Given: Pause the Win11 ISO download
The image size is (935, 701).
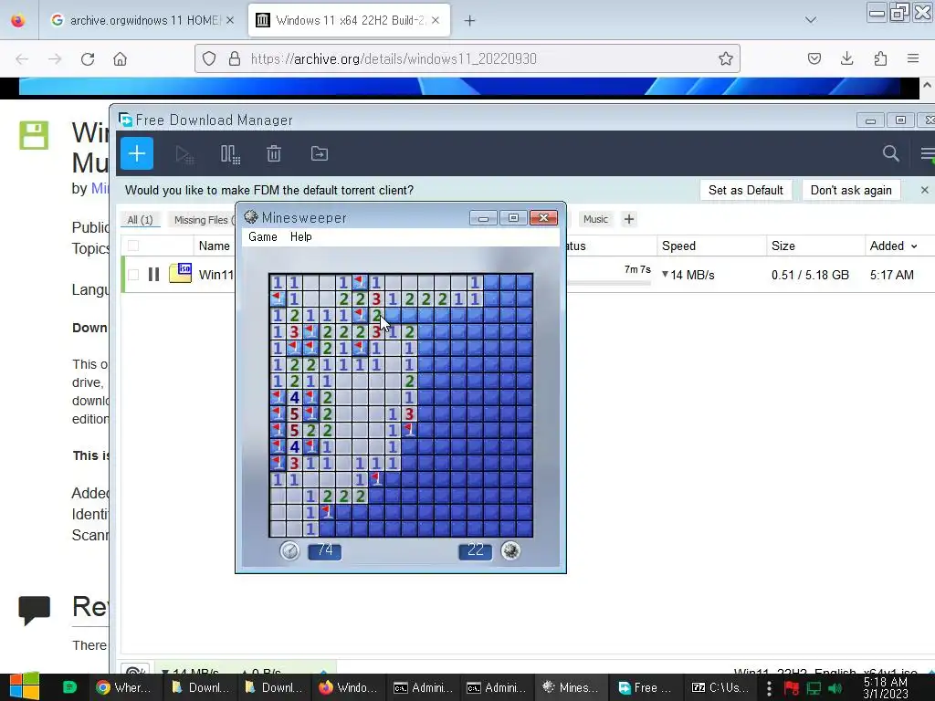Looking at the screenshot, I should tap(153, 274).
